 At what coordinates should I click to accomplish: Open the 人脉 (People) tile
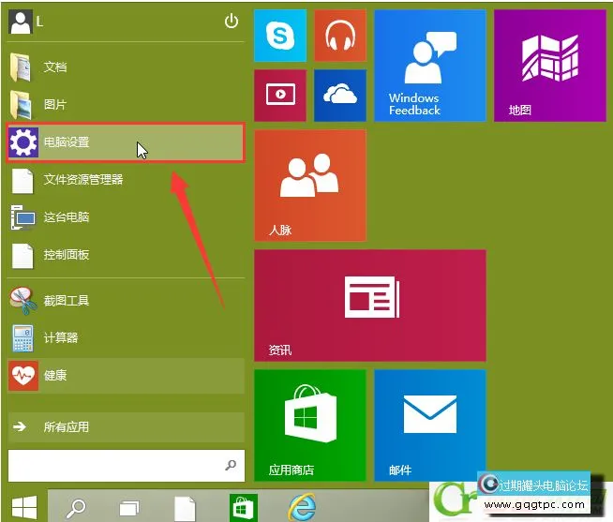[x=309, y=185]
